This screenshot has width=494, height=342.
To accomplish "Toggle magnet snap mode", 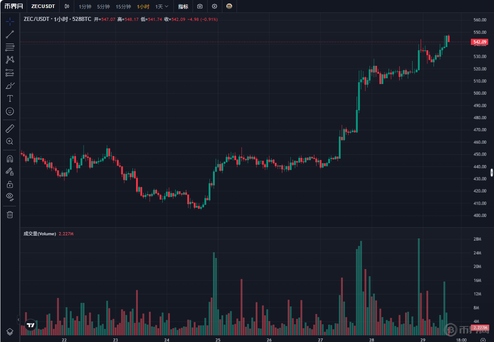I will tap(10, 159).
